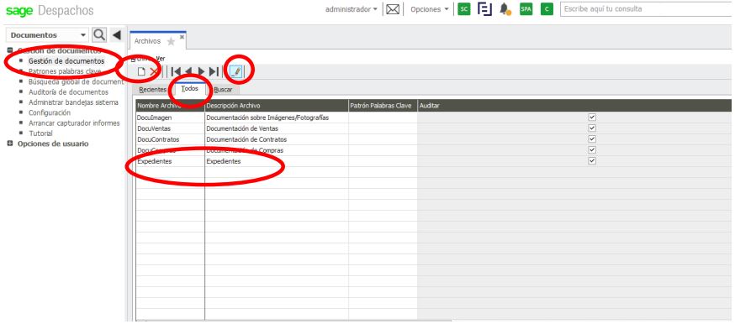Select the DocuVentas row name

[154, 128]
